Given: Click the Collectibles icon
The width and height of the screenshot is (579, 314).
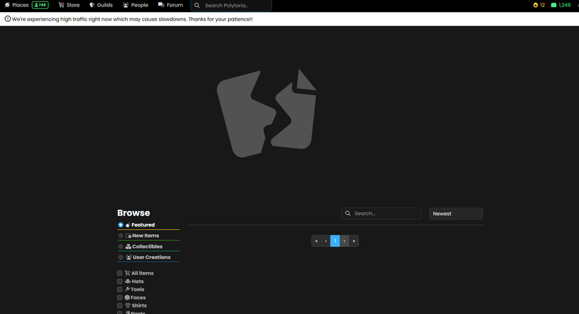Looking at the screenshot, I should 129,246.
